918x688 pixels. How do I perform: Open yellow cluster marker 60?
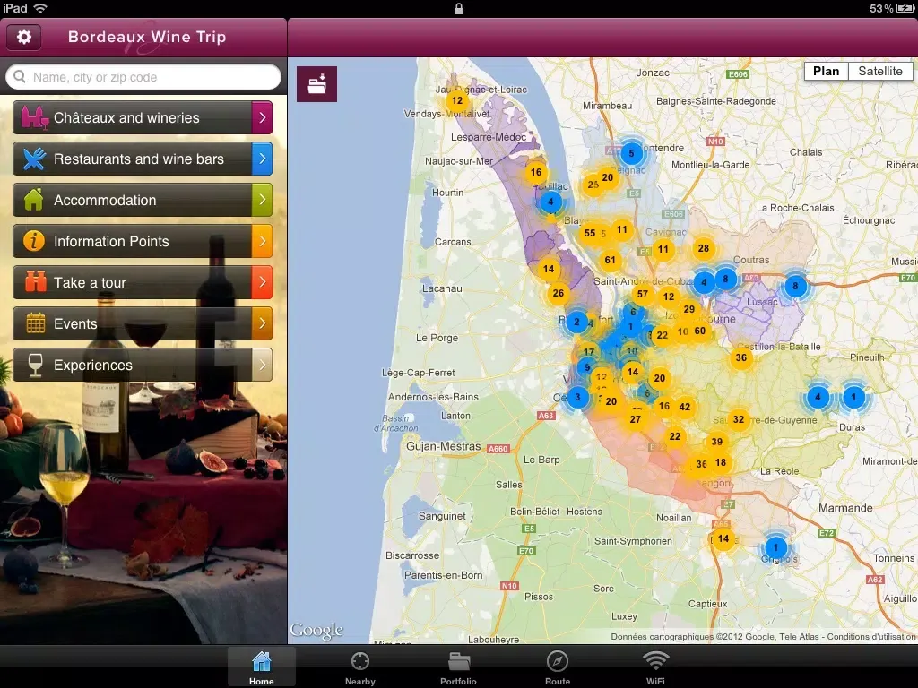tap(700, 331)
